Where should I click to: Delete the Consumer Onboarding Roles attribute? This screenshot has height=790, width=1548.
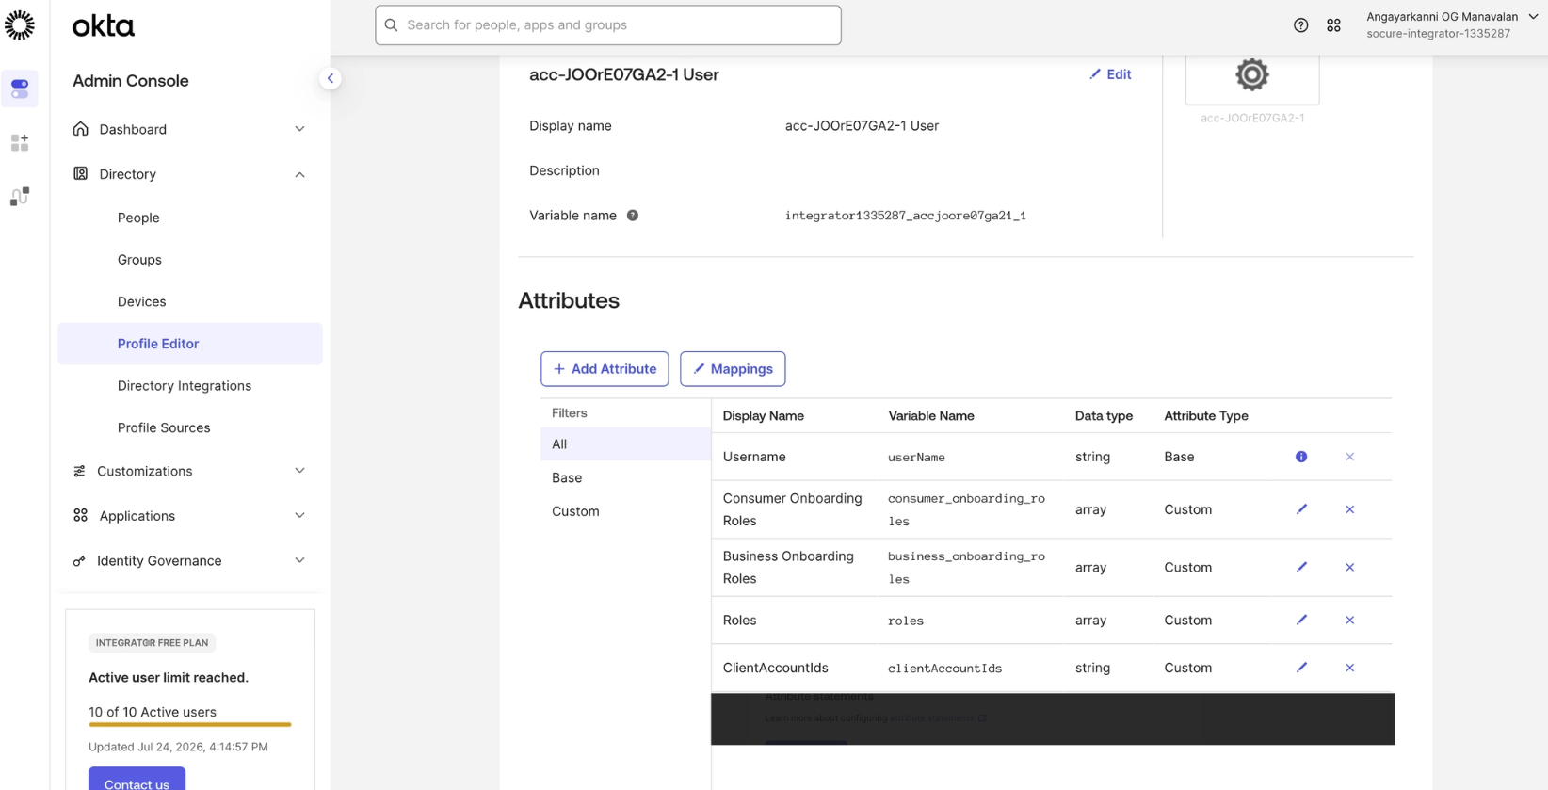[1349, 509]
